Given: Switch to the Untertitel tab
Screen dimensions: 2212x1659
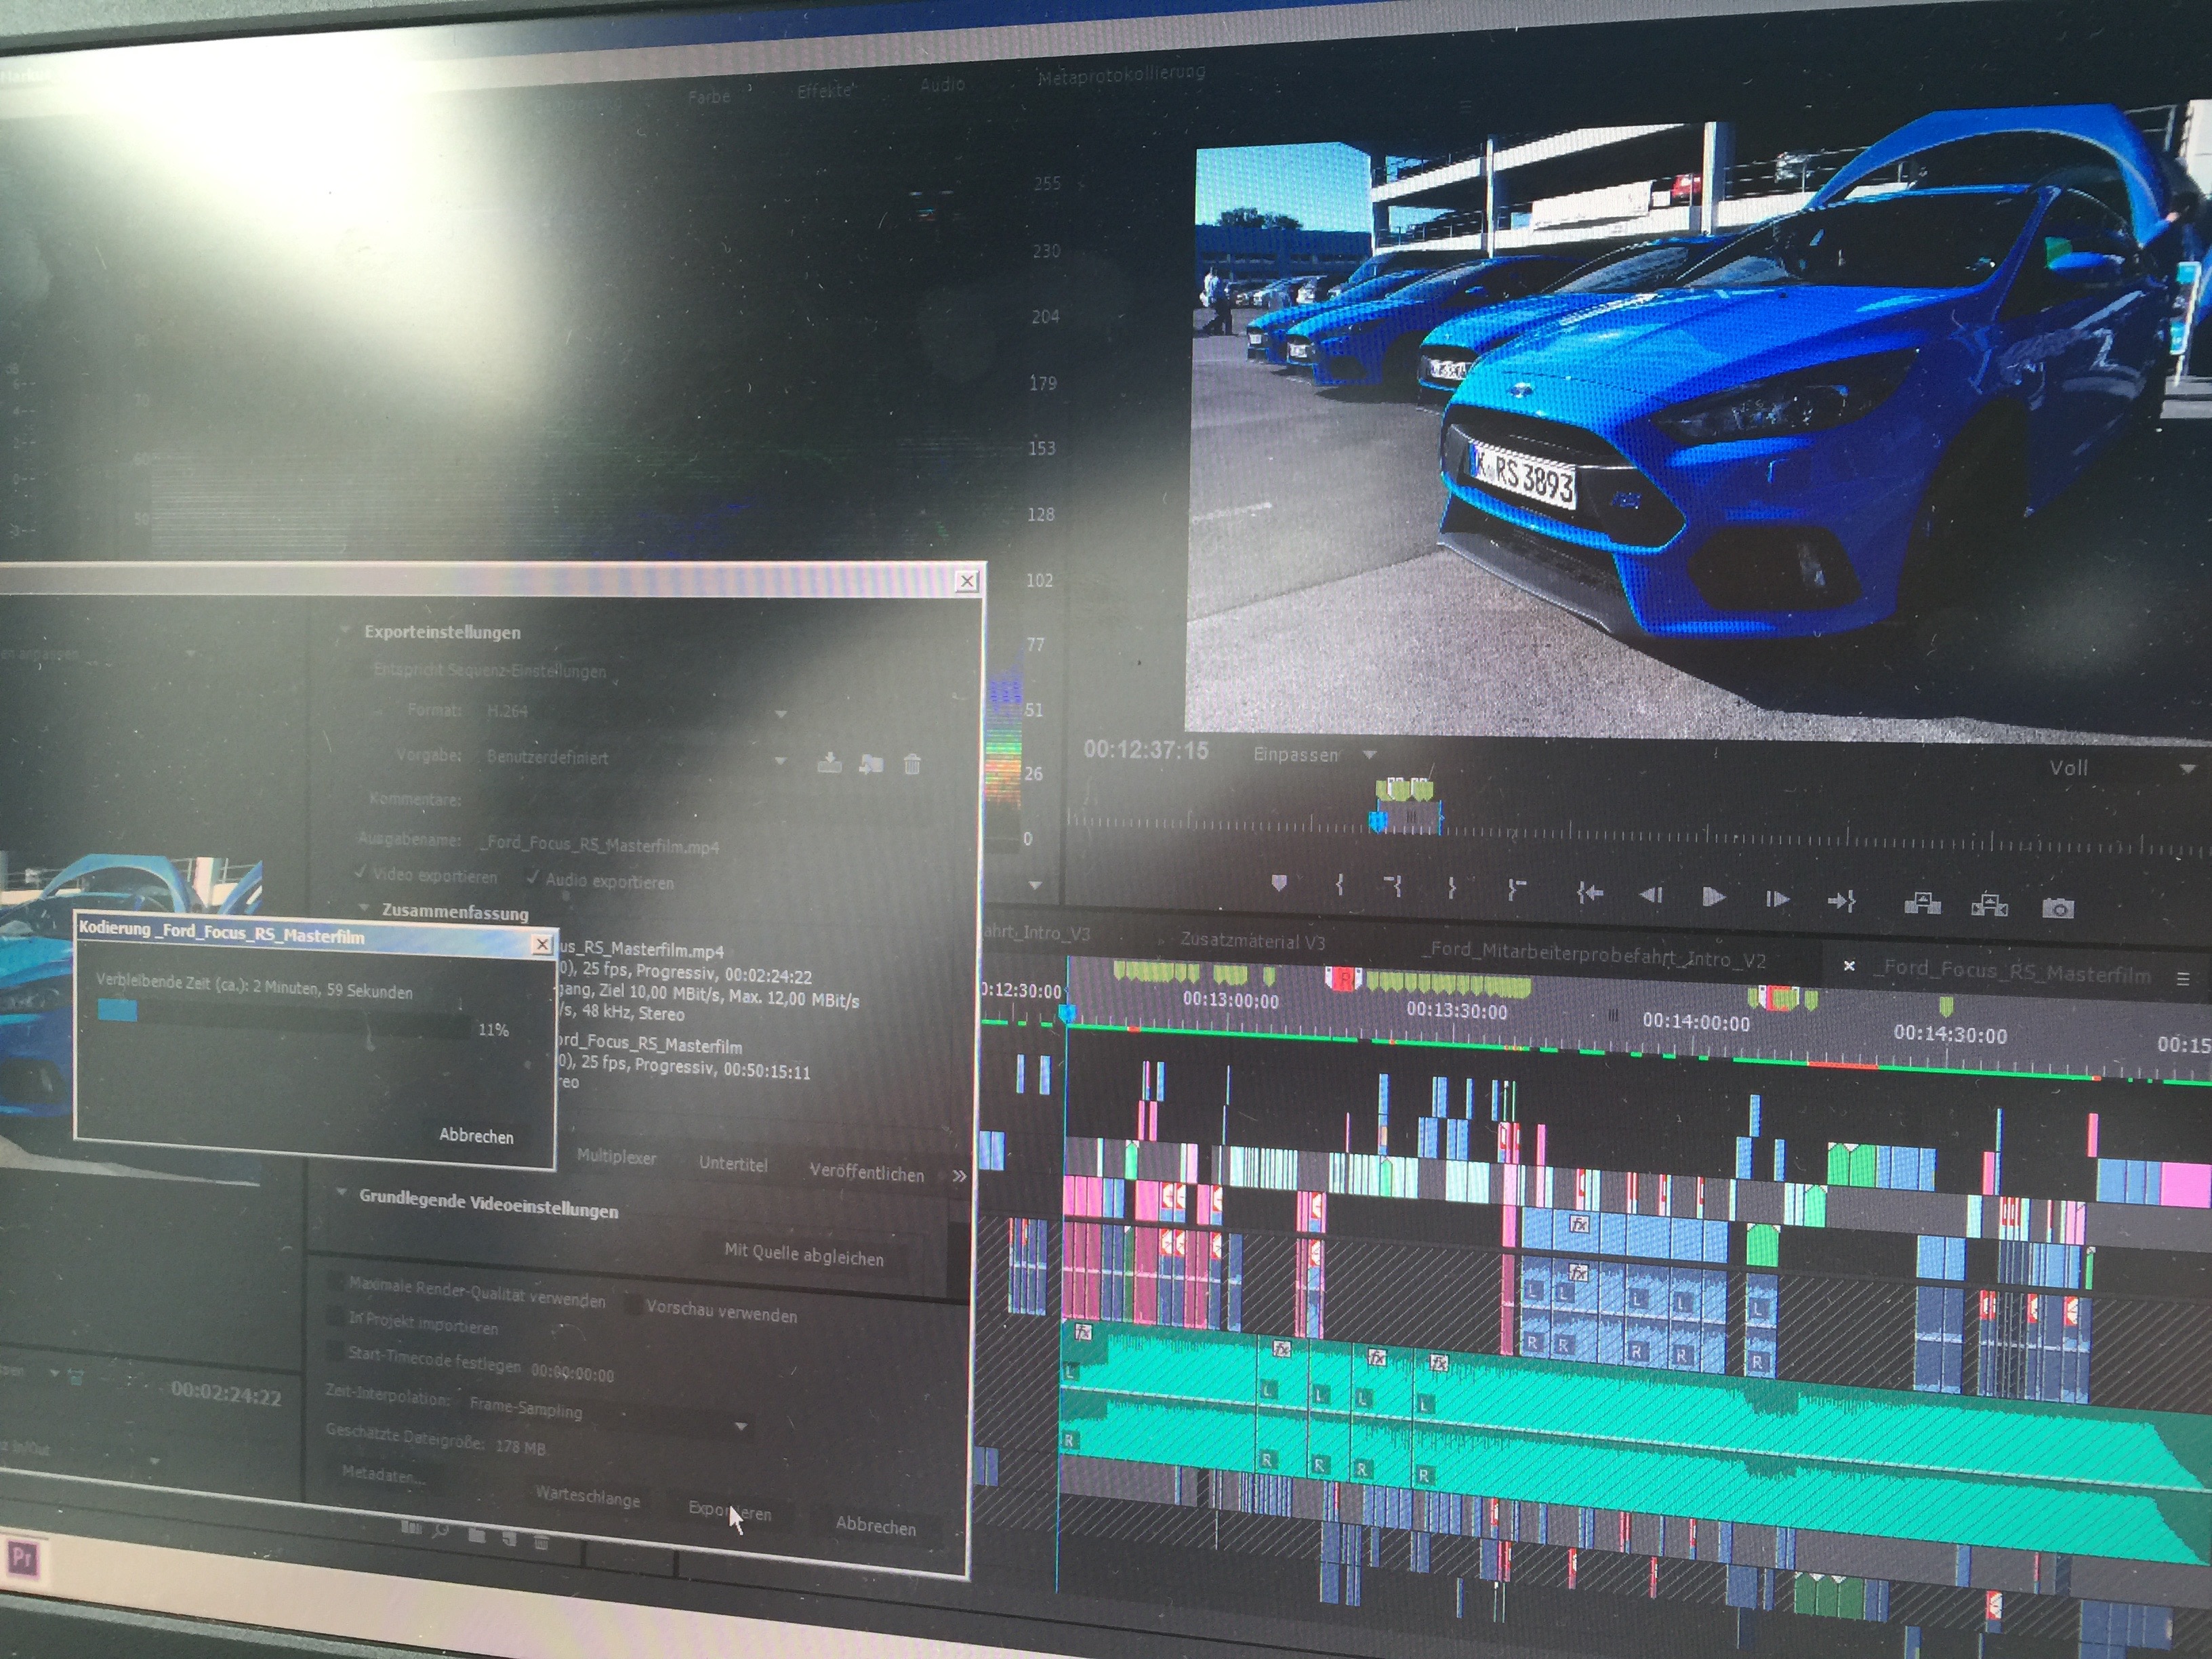Looking at the screenshot, I should click(x=733, y=1164).
